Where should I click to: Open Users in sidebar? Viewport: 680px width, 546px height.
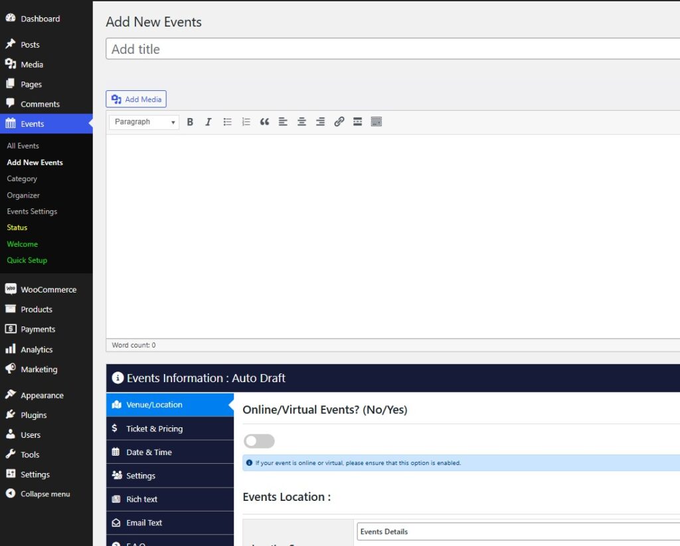46,435
